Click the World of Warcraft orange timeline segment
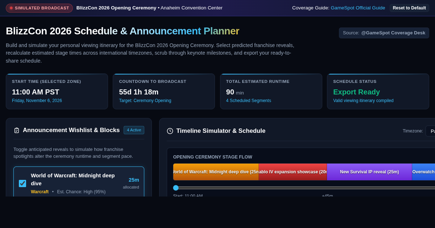Viewport: 435px width, 228px height. coord(216,172)
